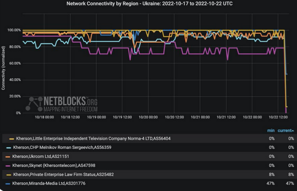297x191 pixels.
Task: Click the orange swatch for Ukrcom Ltd
Action: tap(8, 157)
